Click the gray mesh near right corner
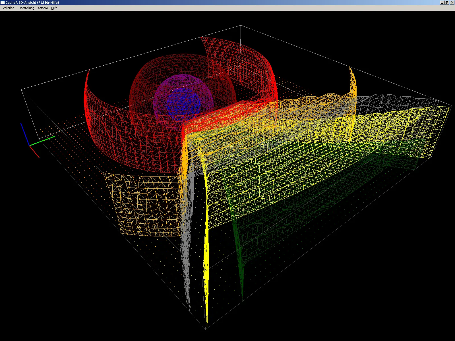Screen dimensions: 455x341 [398, 100]
